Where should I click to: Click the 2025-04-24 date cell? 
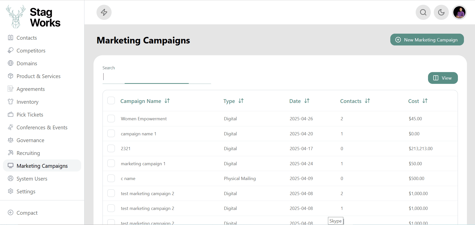[x=301, y=164]
